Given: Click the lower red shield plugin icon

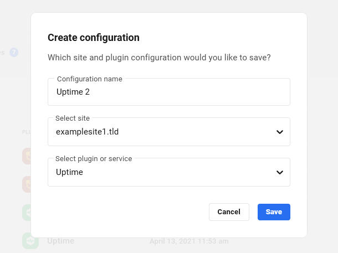Looking at the screenshot, I should 27,184.
